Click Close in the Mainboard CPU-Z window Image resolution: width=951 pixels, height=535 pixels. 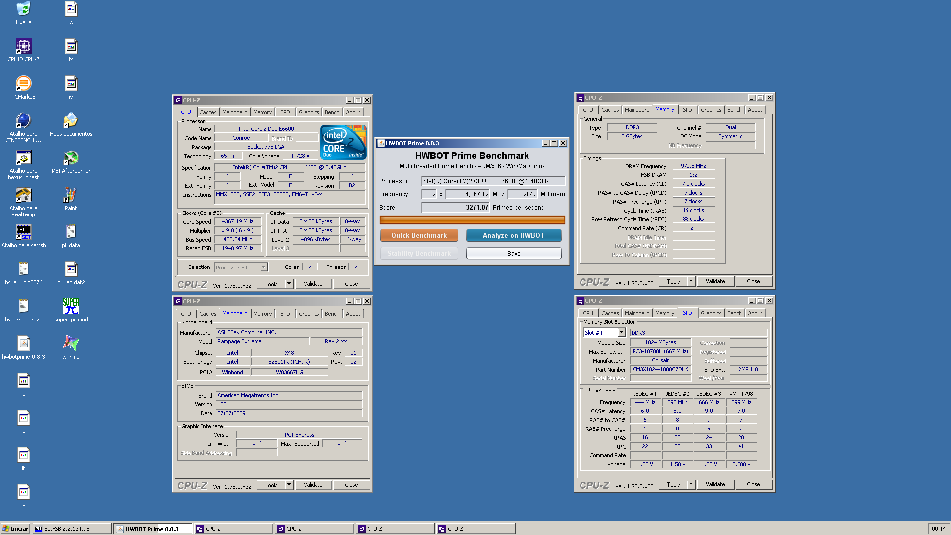[x=351, y=485]
